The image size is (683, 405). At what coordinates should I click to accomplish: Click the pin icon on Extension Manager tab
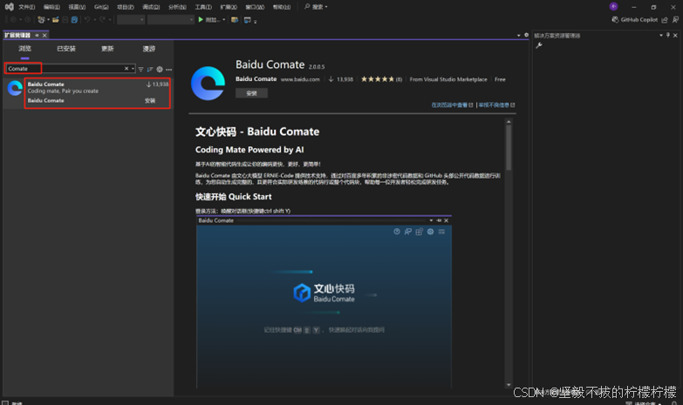pyautogui.click(x=37, y=35)
